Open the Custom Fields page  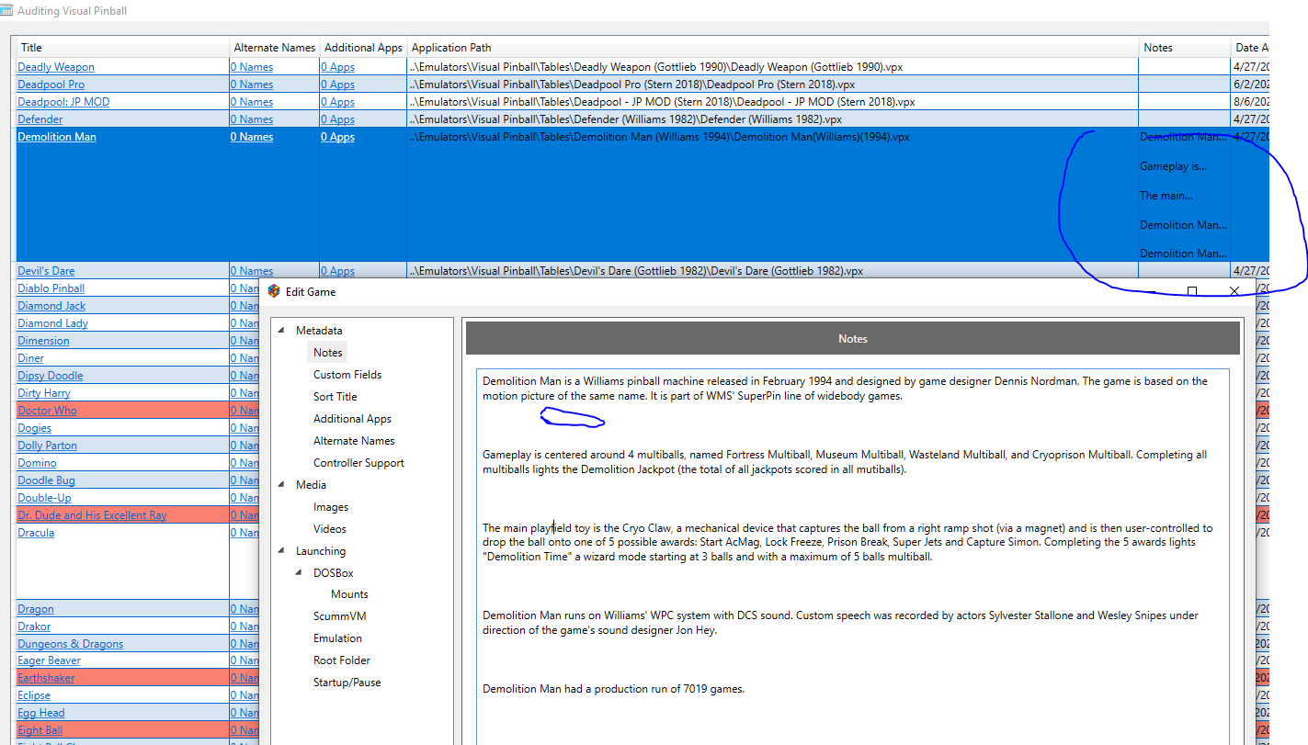pos(347,375)
